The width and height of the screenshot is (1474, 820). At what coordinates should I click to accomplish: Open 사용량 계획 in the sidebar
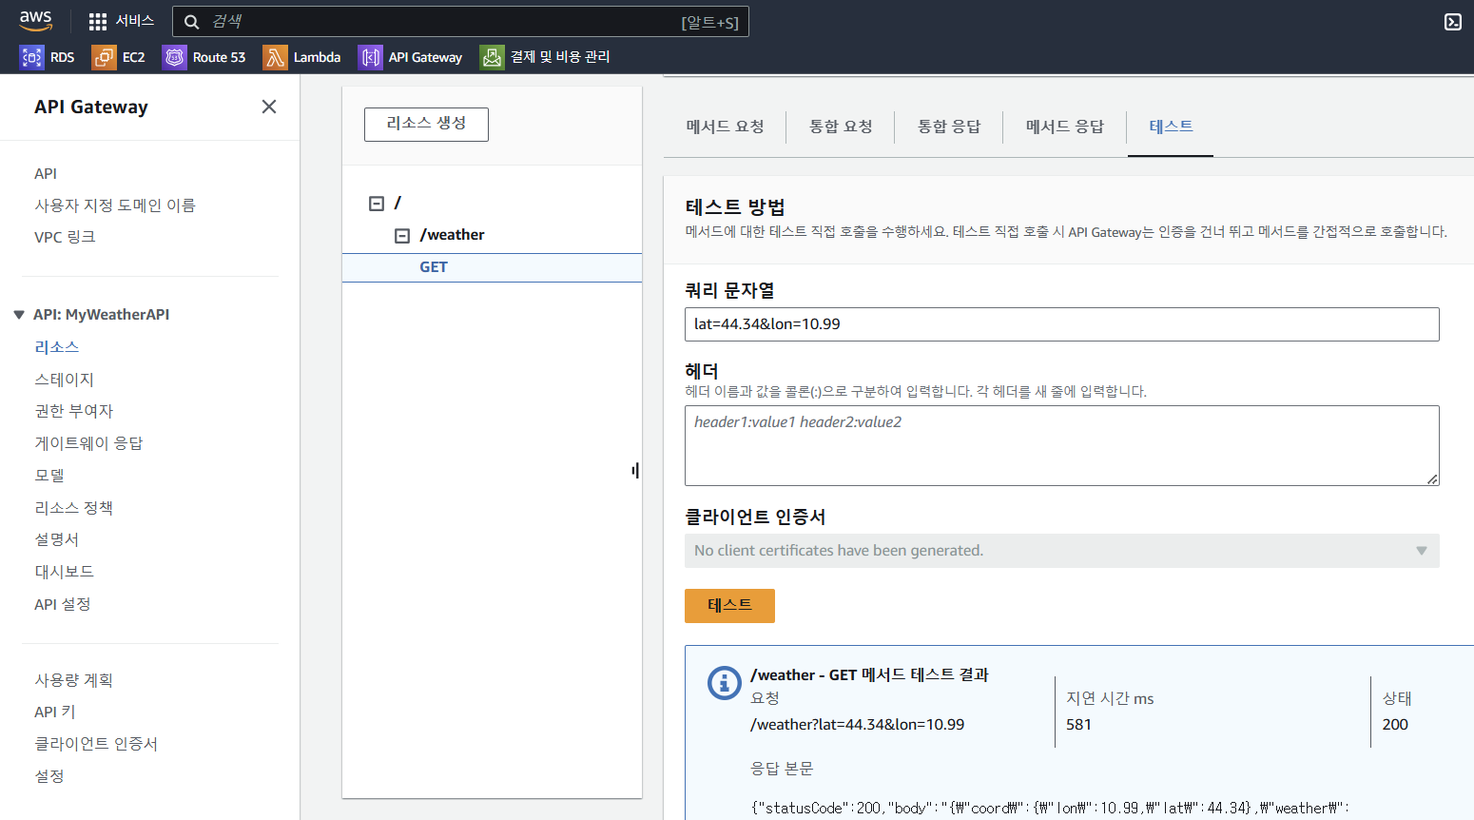coord(73,680)
